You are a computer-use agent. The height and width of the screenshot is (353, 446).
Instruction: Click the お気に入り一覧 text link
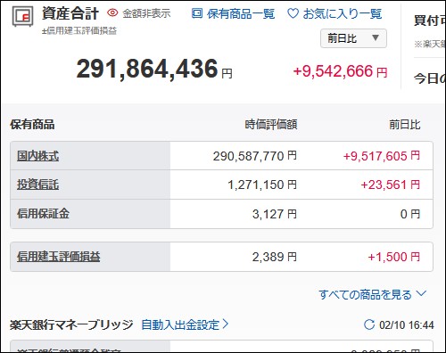point(343,13)
